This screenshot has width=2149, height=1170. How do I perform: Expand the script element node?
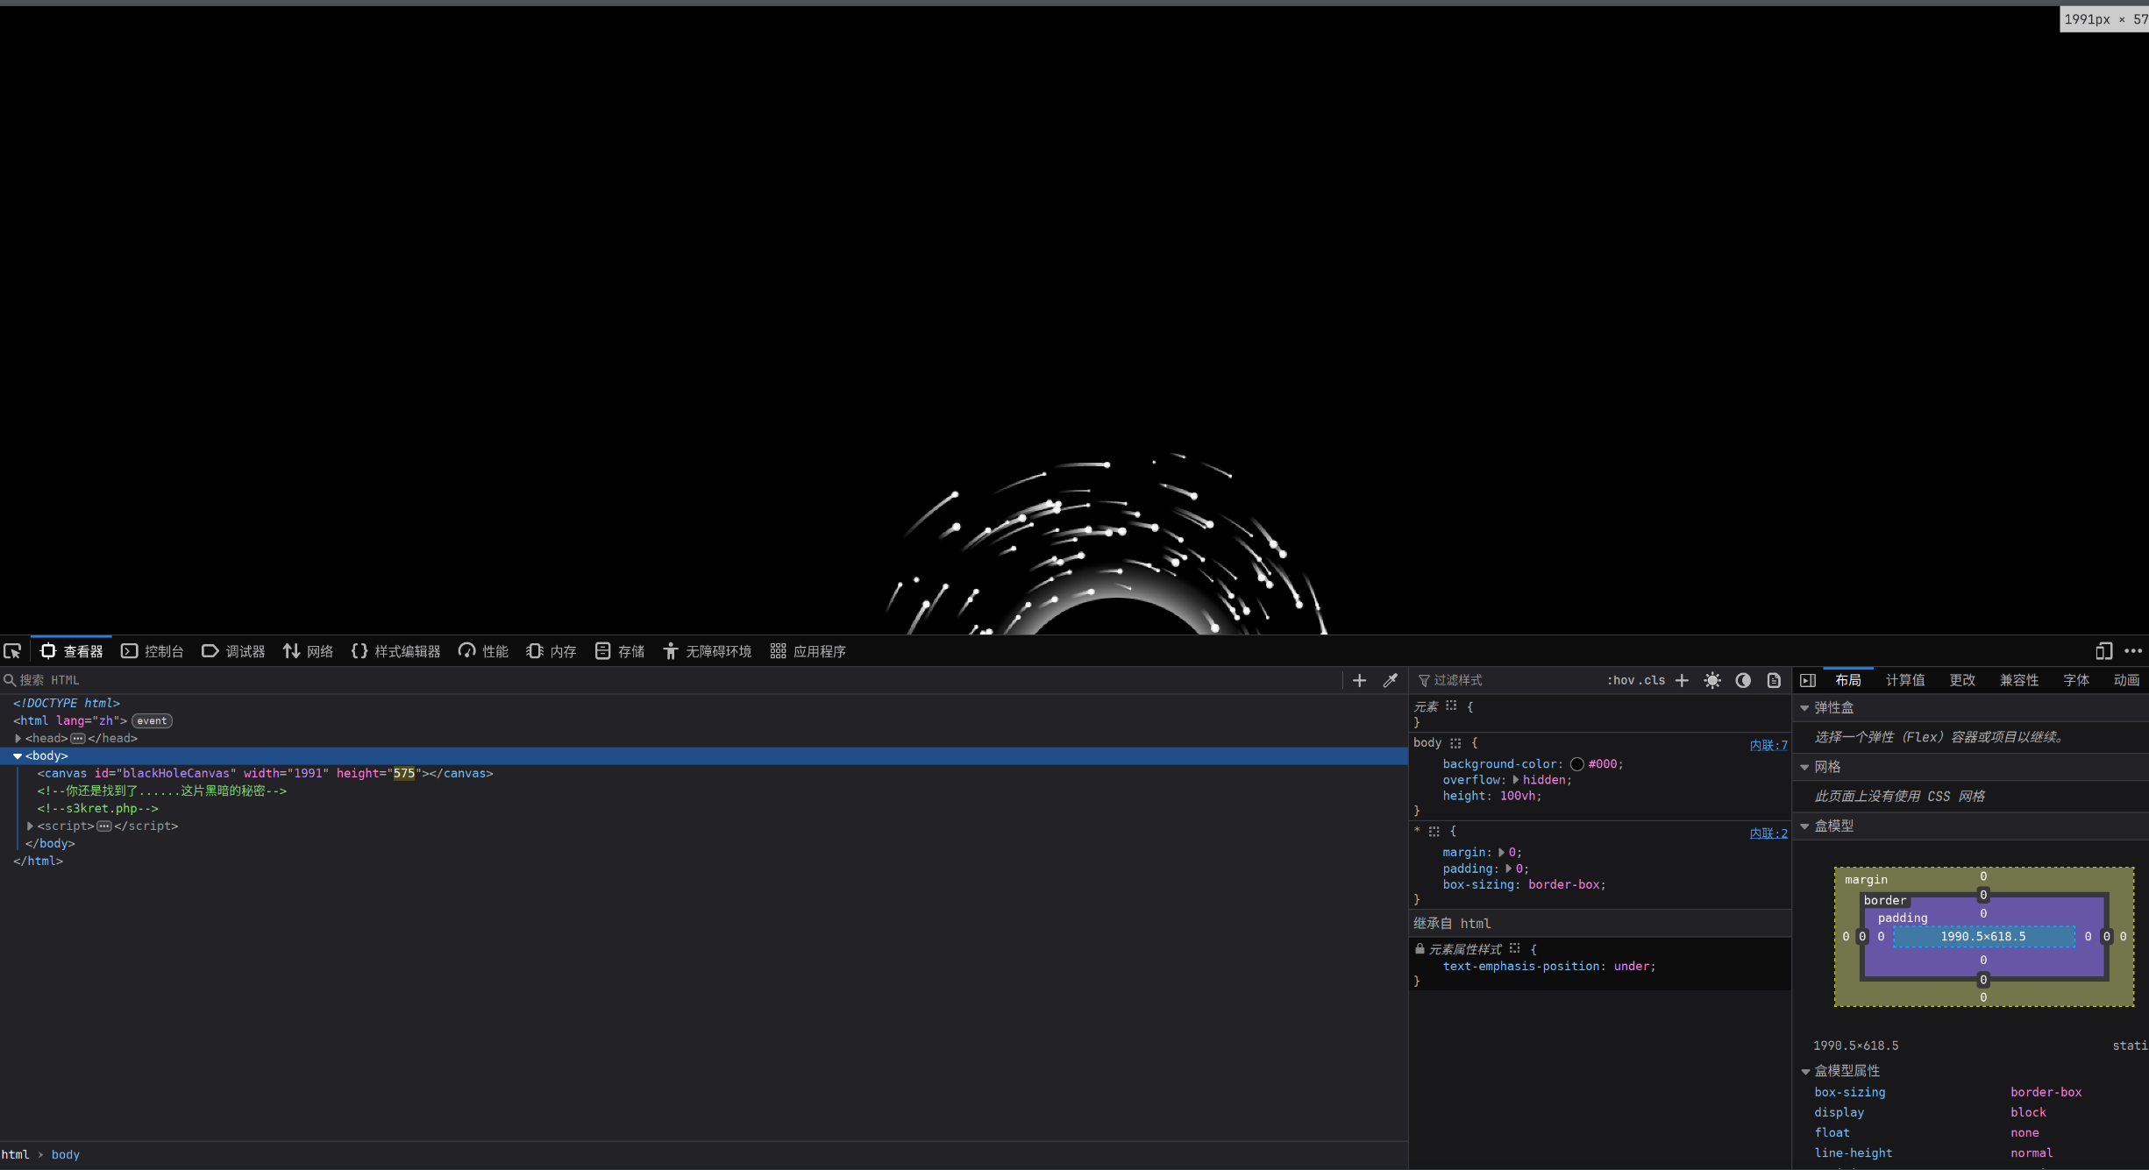coord(31,826)
